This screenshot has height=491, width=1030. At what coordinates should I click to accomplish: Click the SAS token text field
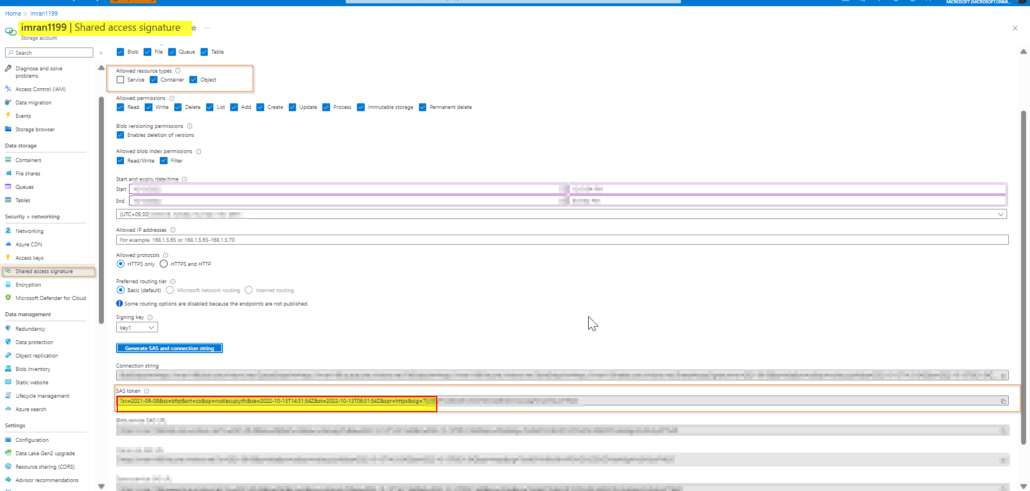click(562, 401)
